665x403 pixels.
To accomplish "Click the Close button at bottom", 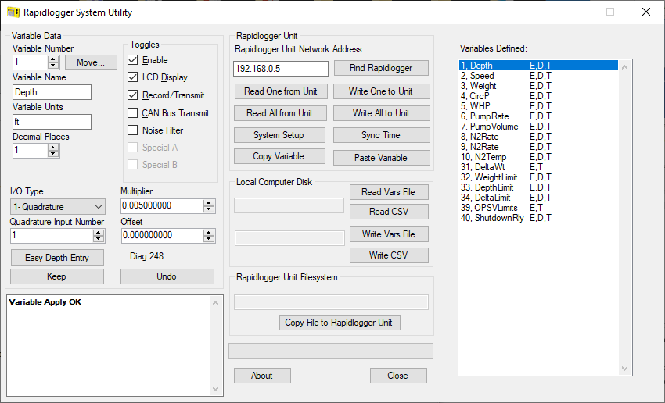I will 398,376.
